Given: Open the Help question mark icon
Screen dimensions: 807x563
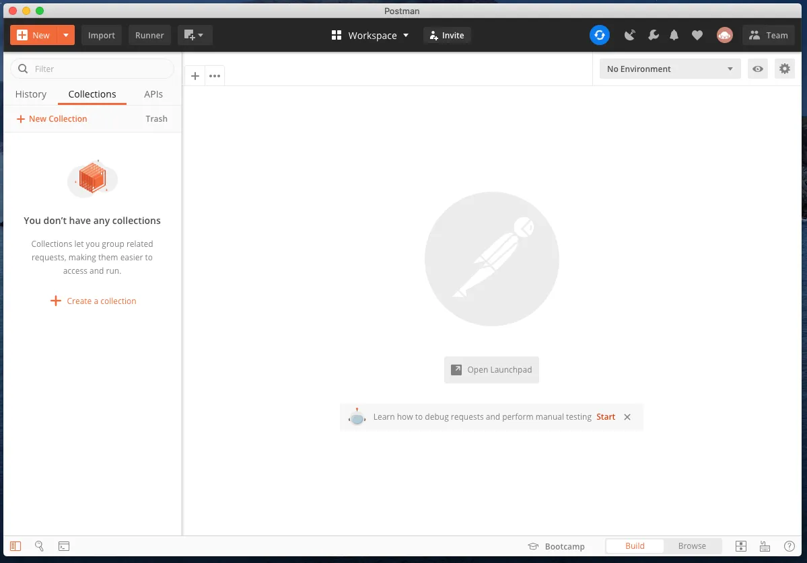Looking at the screenshot, I should pos(789,546).
